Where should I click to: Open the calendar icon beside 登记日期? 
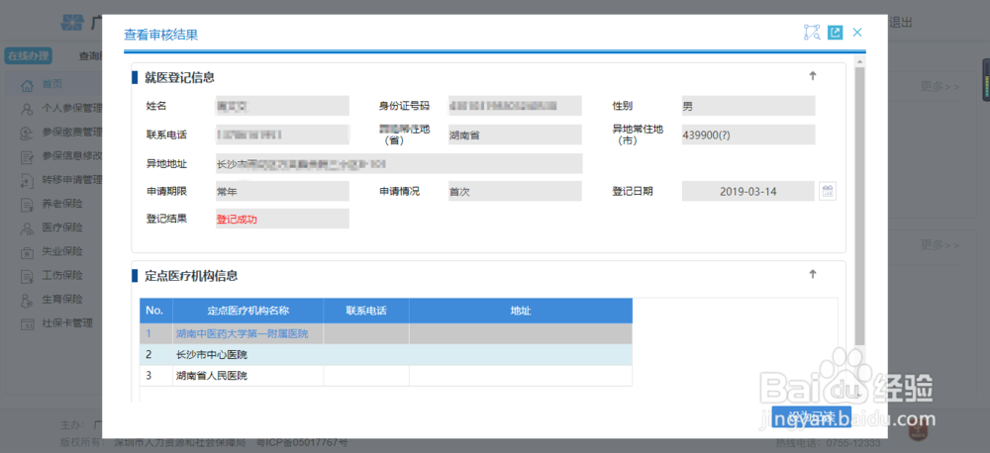[x=828, y=191]
